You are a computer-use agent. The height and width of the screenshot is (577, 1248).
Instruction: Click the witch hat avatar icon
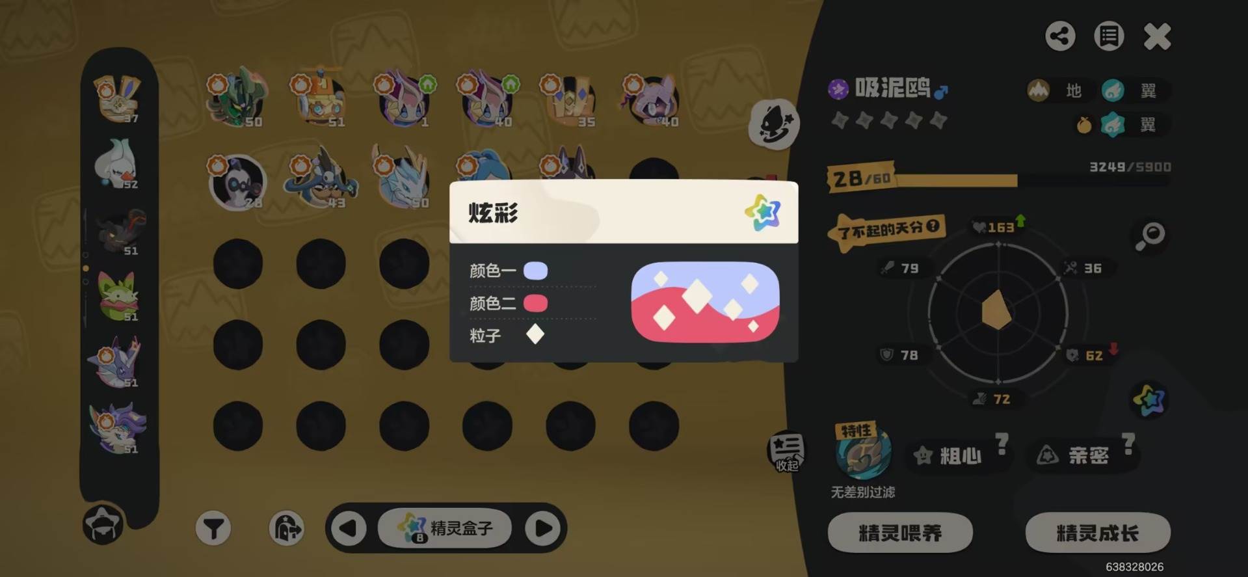[103, 524]
